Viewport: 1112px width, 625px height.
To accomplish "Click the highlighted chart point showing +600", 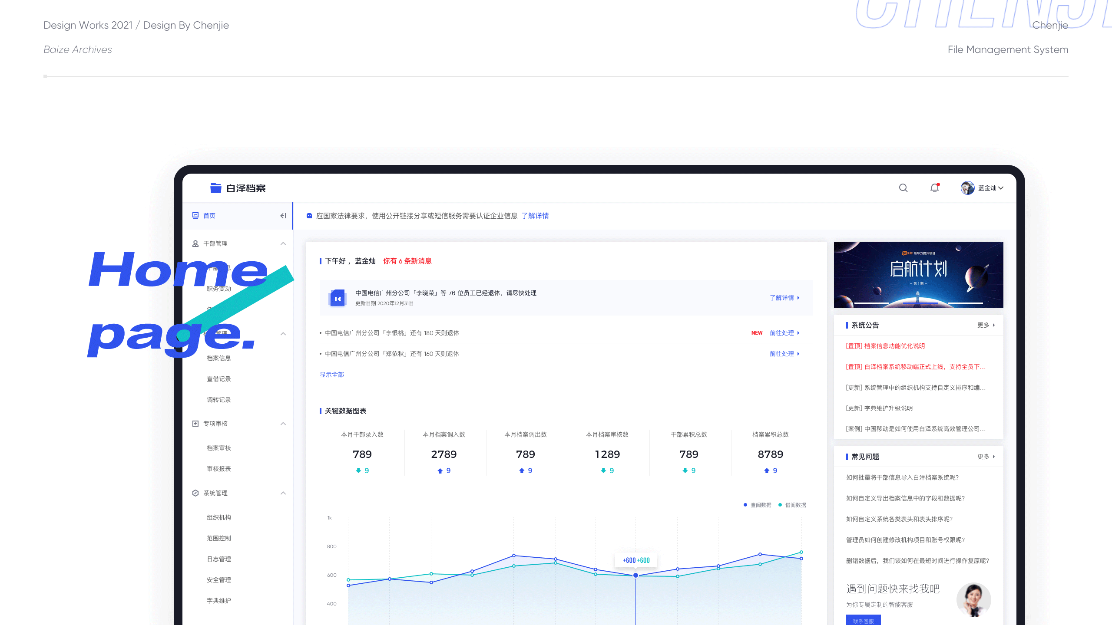I will click(x=635, y=576).
